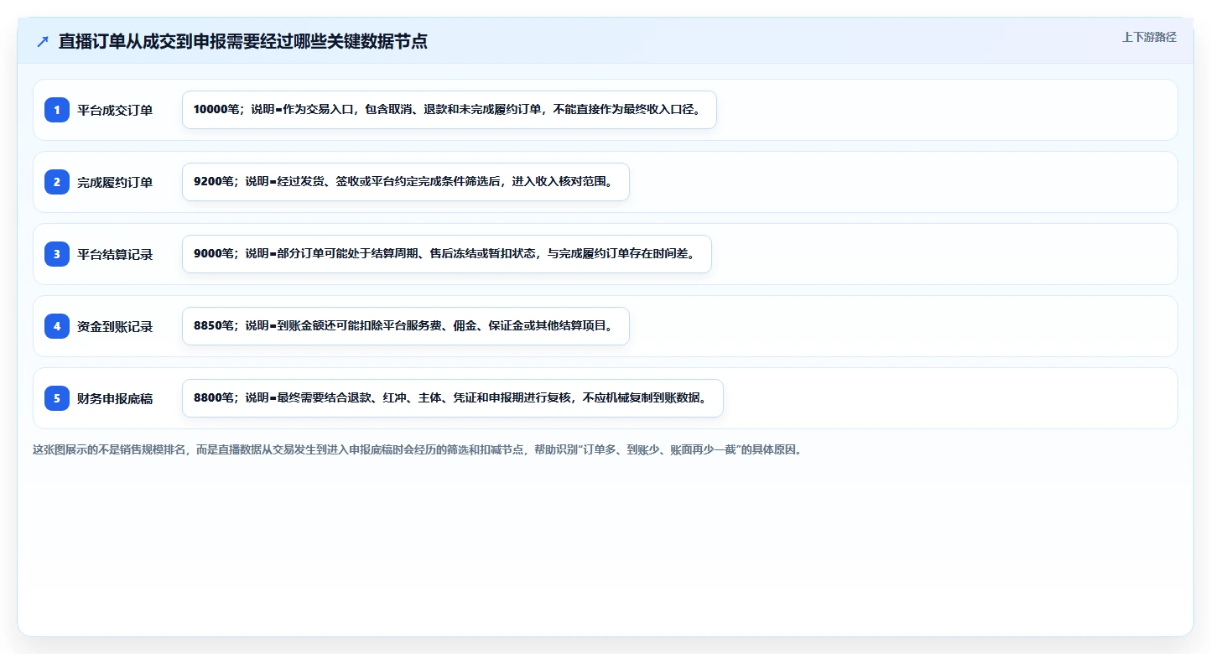
Task: Click the 8850笔 description box
Action: tap(406, 326)
